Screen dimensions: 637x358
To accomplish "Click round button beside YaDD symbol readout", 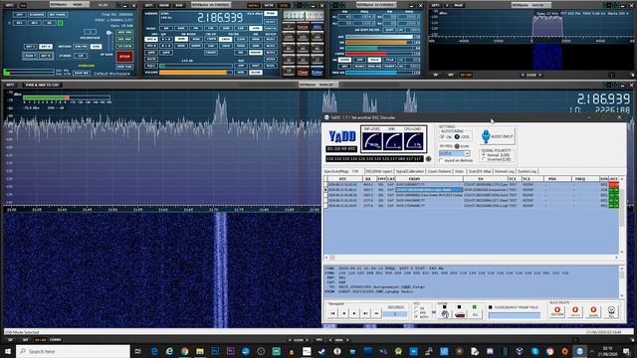I will [x=429, y=159].
